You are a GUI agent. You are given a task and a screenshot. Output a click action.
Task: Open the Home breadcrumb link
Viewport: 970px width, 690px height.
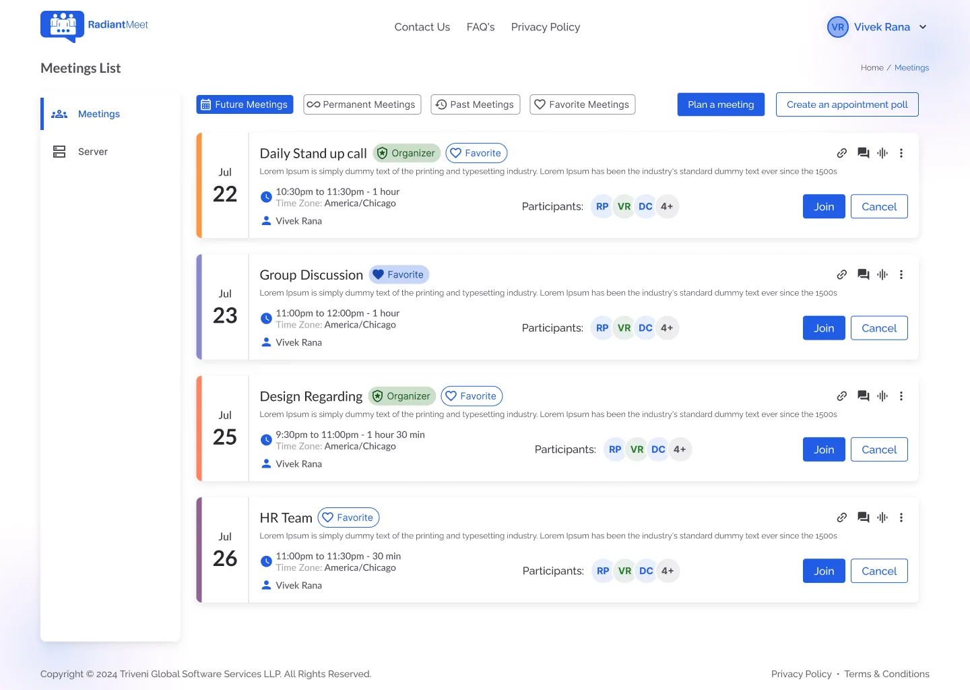[872, 67]
